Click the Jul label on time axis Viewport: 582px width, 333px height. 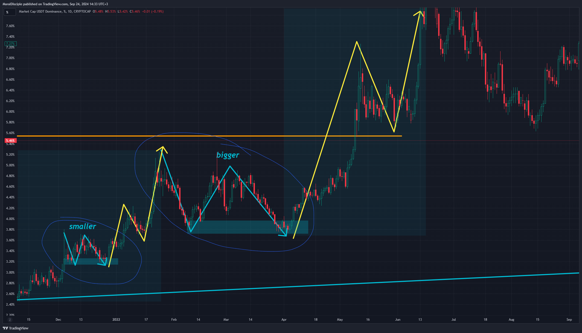(454, 320)
